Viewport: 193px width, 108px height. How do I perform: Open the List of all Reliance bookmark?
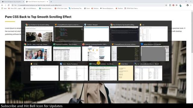tap(30, 8)
